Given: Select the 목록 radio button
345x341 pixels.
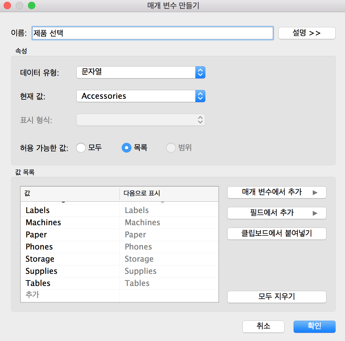Looking at the screenshot, I should pyautogui.click(x=127, y=148).
